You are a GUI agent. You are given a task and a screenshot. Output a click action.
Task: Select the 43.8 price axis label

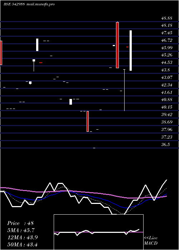coord(165,70)
